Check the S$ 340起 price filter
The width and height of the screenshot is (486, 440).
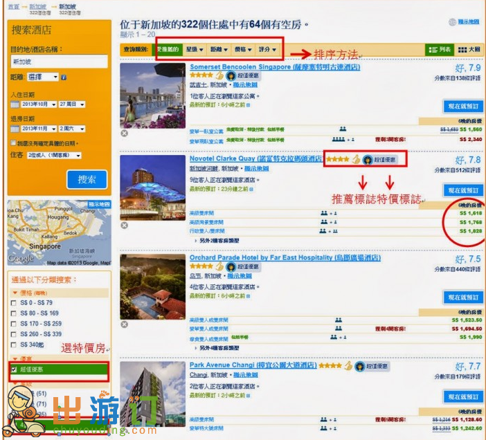tap(14, 345)
